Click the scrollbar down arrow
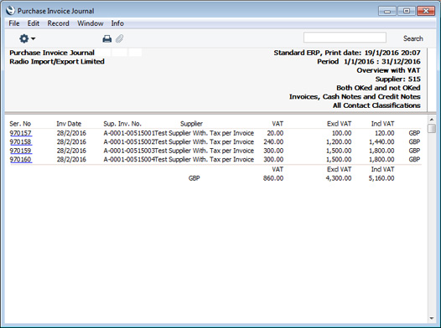 (x=432, y=318)
